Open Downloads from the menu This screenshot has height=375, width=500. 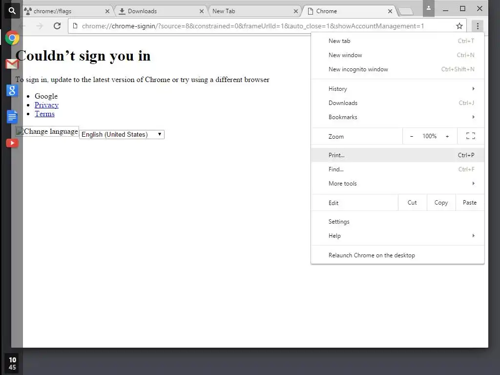tap(397, 103)
